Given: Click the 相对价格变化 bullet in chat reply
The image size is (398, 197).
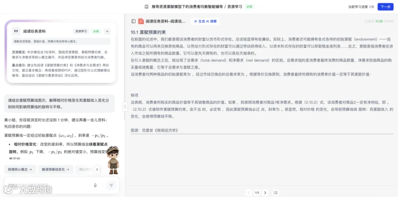Looking at the screenshot, I should point(25,144).
